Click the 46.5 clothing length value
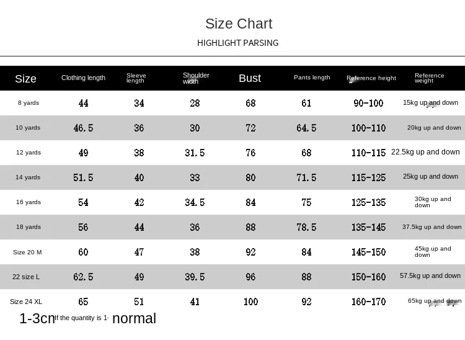The width and height of the screenshot is (465, 340). click(83, 128)
